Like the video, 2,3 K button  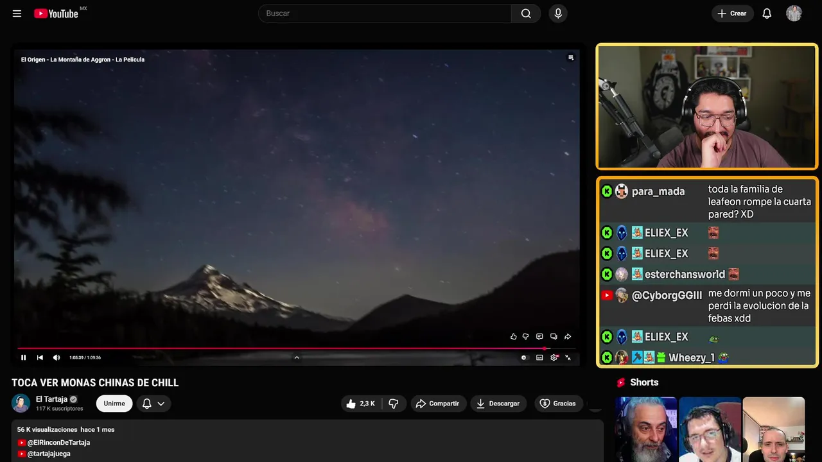361,404
